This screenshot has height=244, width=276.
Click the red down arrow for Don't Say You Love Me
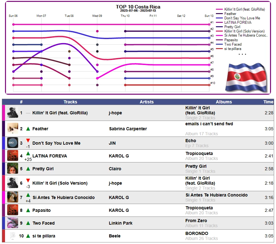click(28, 141)
